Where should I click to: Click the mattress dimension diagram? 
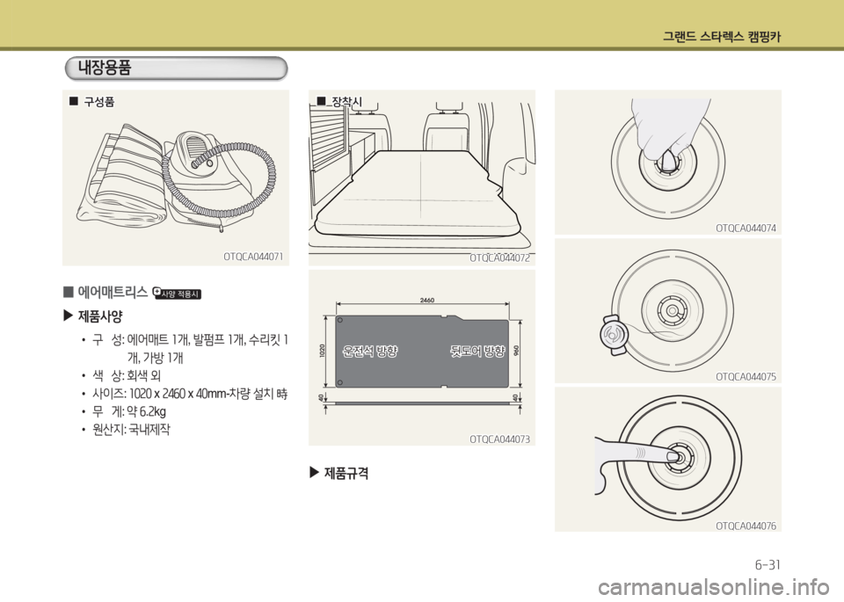pos(421,356)
